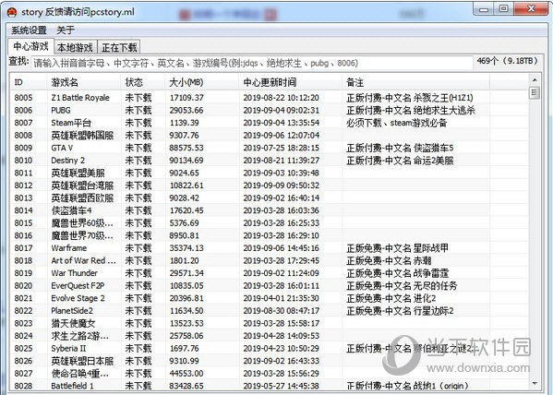Select the PUBG game row
This screenshot has width=553, height=395.
(x=270, y=111)
